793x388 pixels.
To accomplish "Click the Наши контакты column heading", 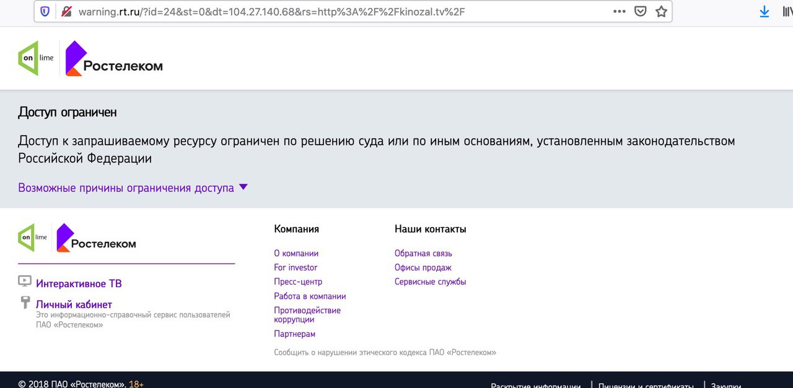I will [431, 229].
